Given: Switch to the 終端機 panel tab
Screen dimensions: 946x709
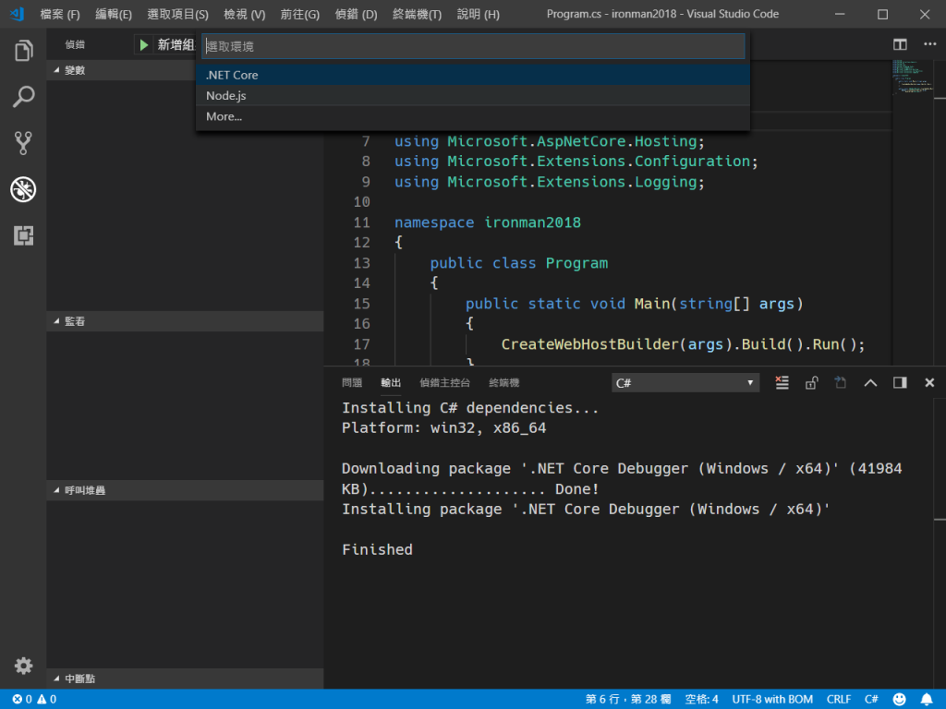Looking at the screenshot, I should coord(503,382).
